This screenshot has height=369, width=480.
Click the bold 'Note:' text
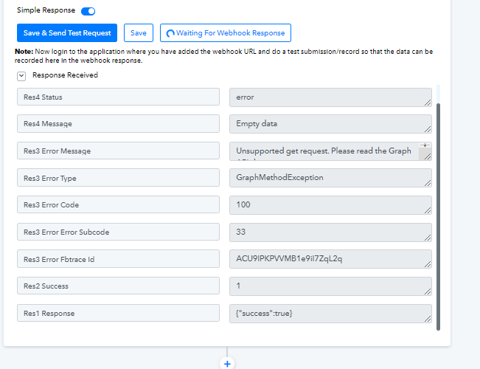pos(24,52)
